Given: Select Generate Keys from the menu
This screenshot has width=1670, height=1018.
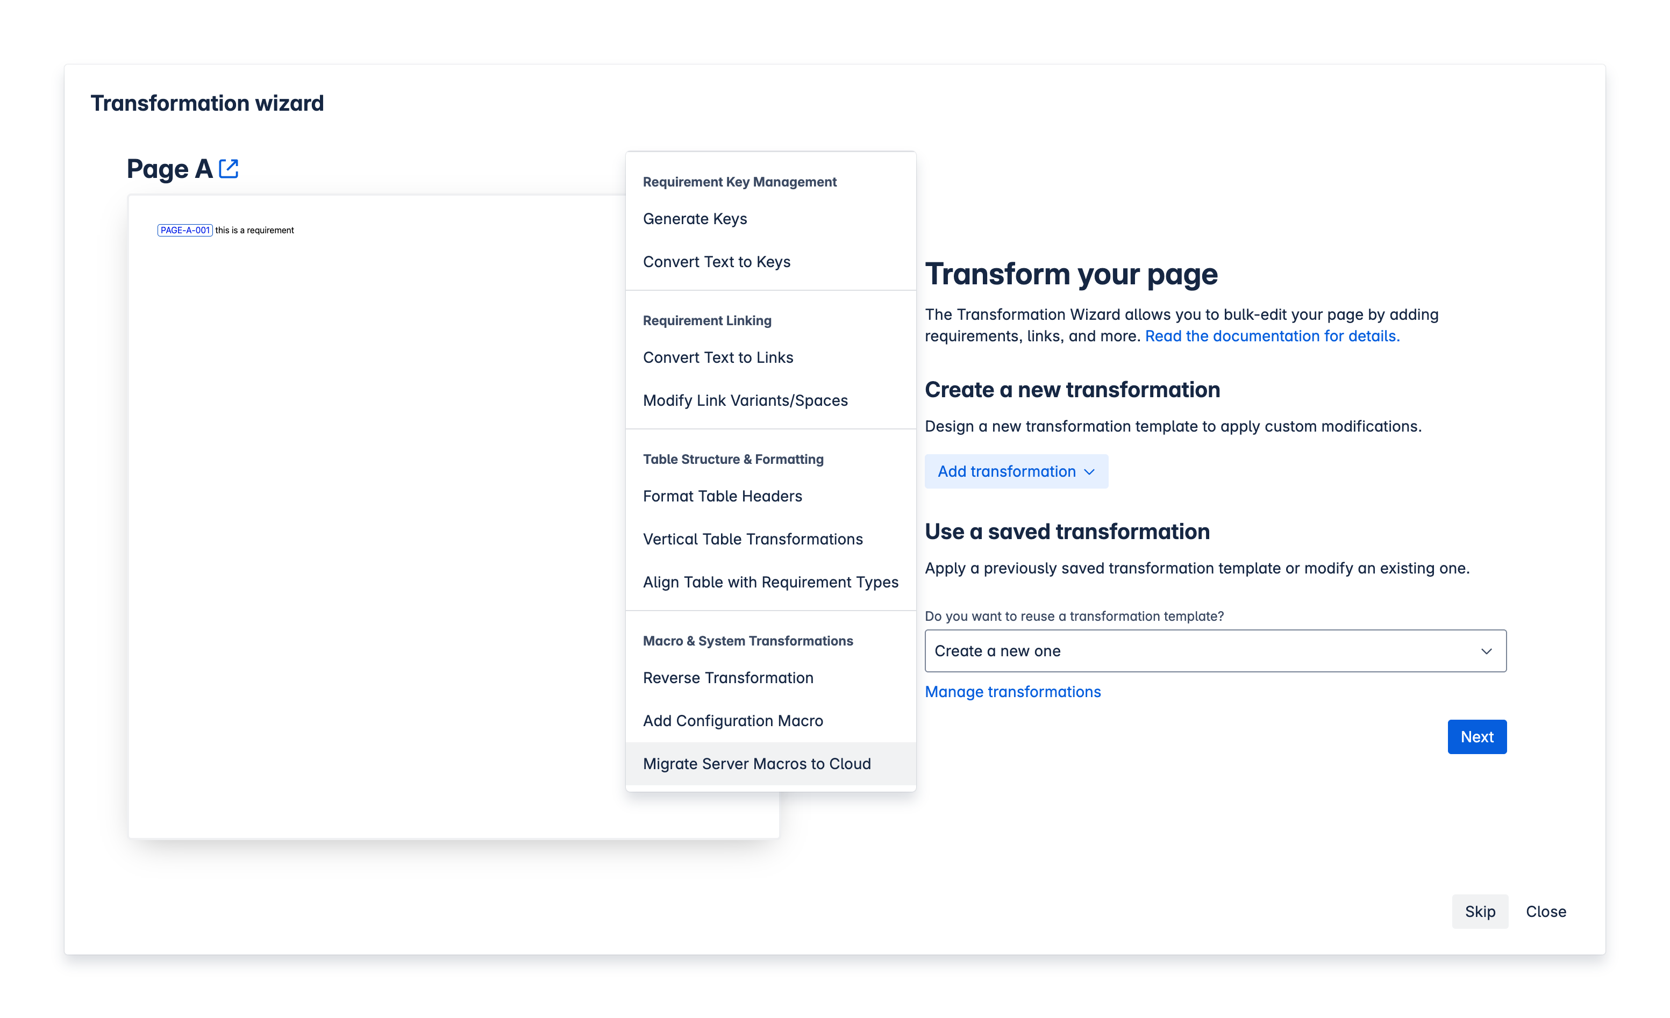Looking at the screenshot, I should click(x=695, y=218).
